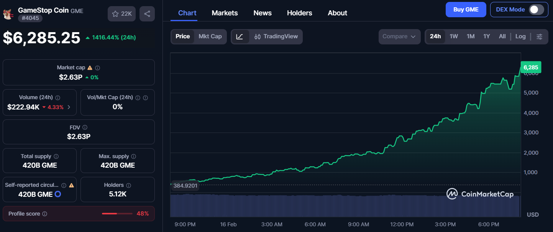Open the Holders info icon
The width and height of the screenshot is (553, 232).
point(128,185)
